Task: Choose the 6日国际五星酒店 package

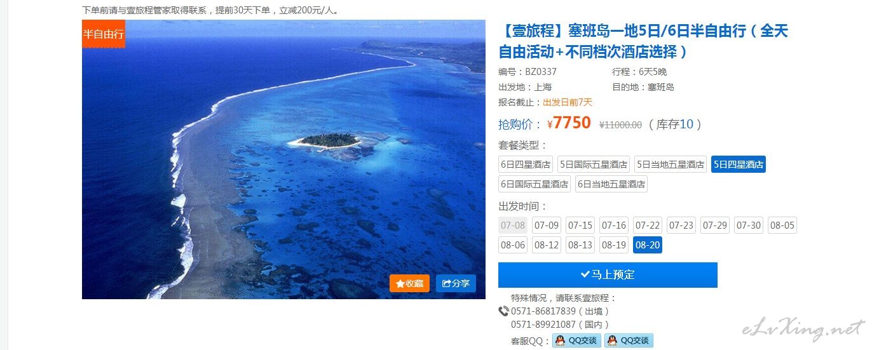Action: click(535, 184)
